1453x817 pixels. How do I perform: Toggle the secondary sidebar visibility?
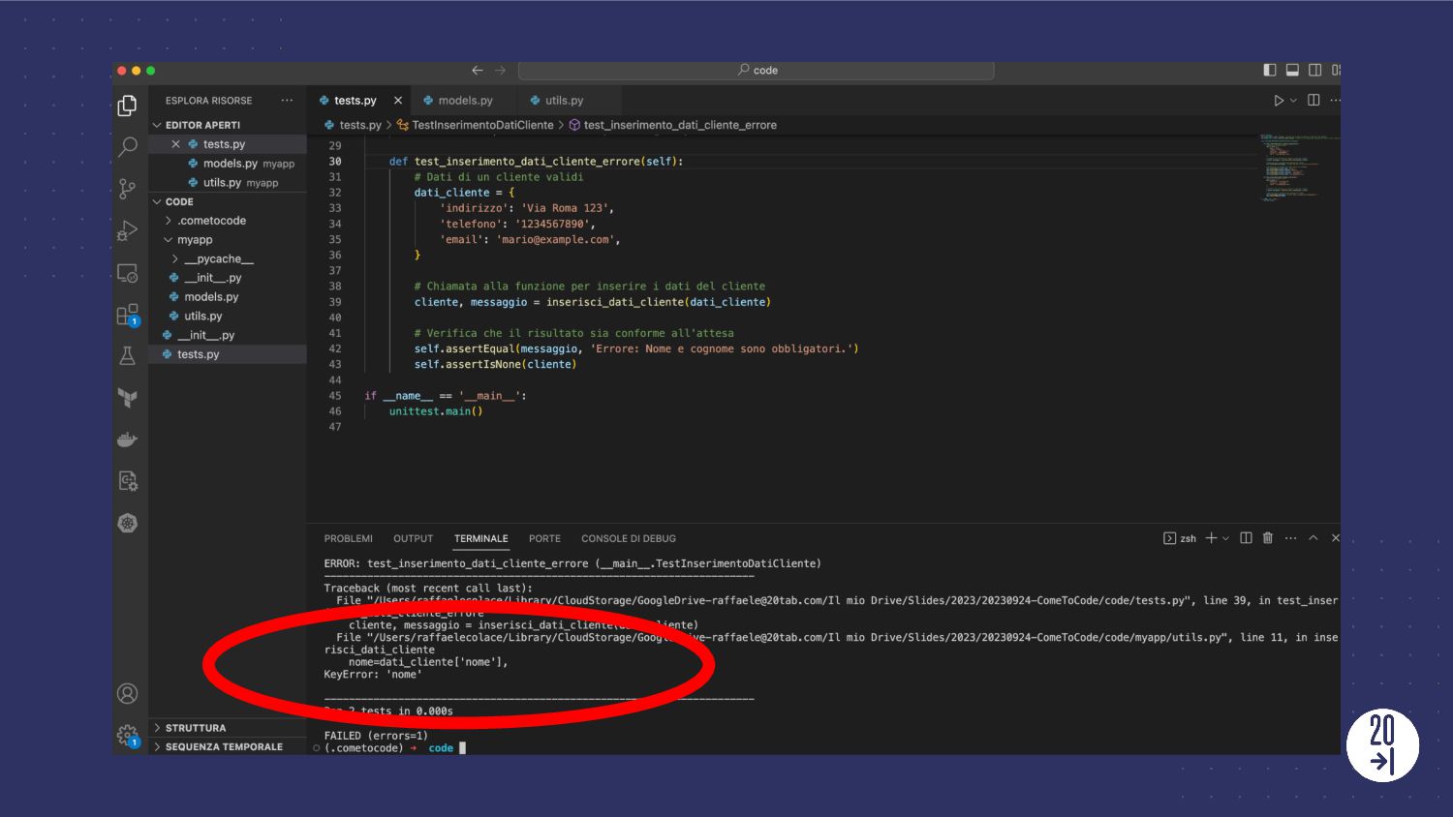[x=1314, y=70]
